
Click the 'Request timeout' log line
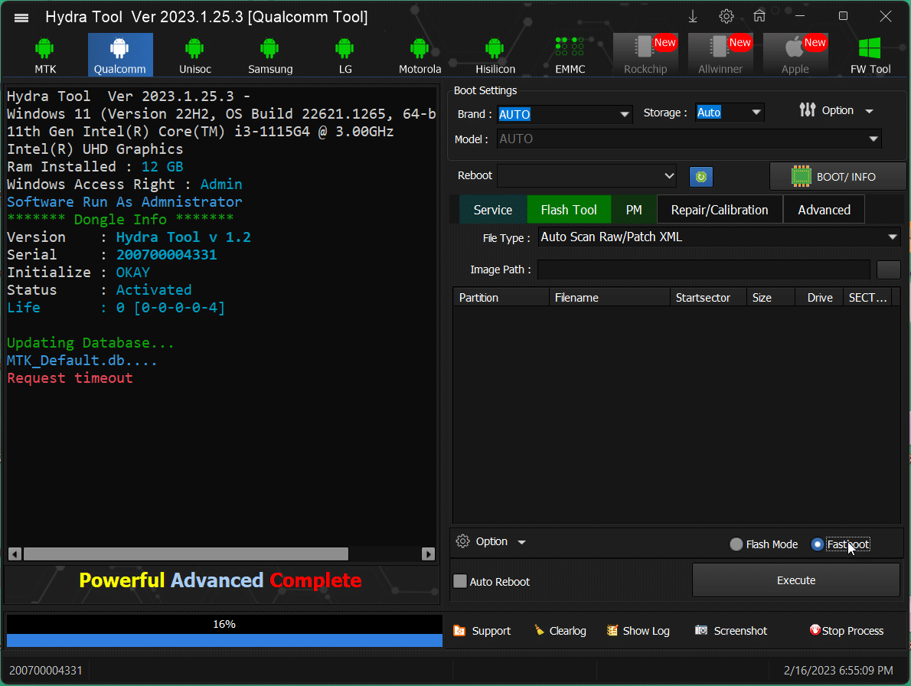coord(70,378)
